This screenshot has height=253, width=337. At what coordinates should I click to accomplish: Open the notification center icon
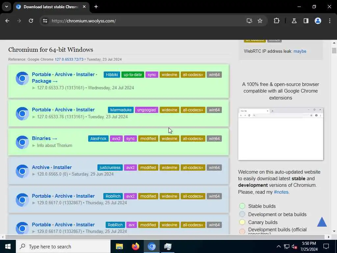click(x=326, y=246)
